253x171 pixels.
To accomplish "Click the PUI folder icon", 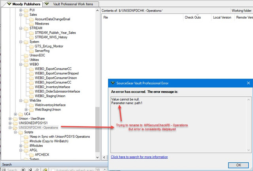I will [x=26, y=10].
